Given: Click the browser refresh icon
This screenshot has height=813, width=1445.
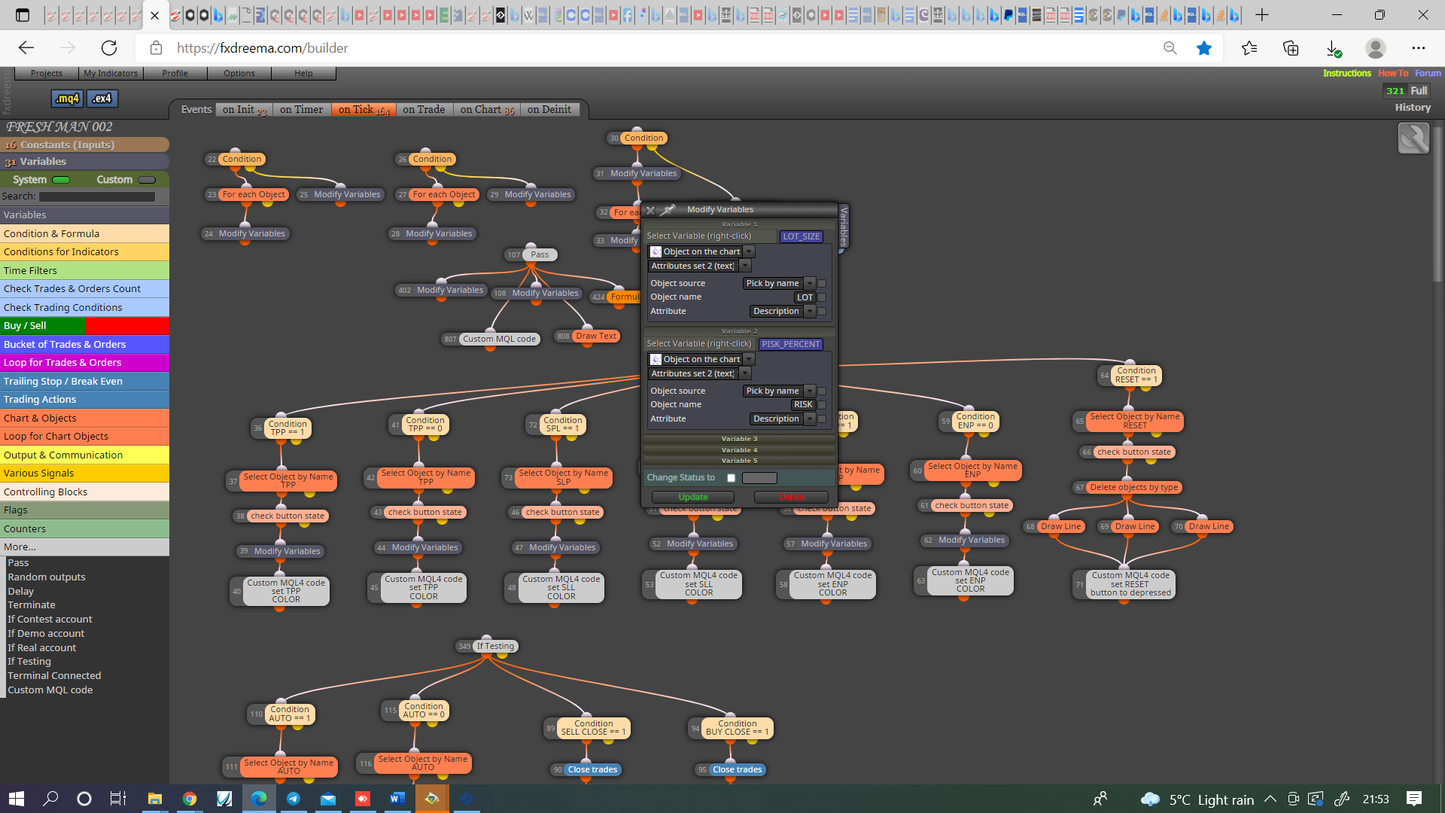Looking at the screenshot, I should (109, 48).
